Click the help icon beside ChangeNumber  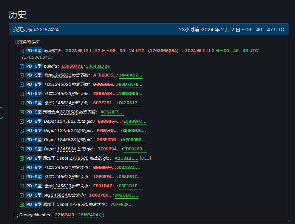coord(102,215)
